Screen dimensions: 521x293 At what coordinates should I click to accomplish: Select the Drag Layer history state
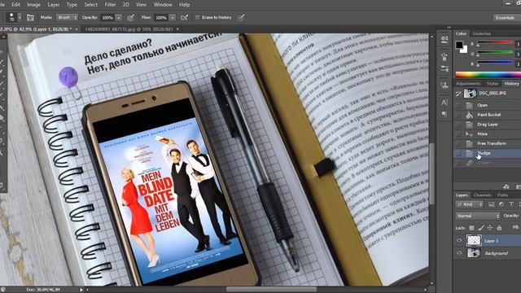[x=488, y=125]
